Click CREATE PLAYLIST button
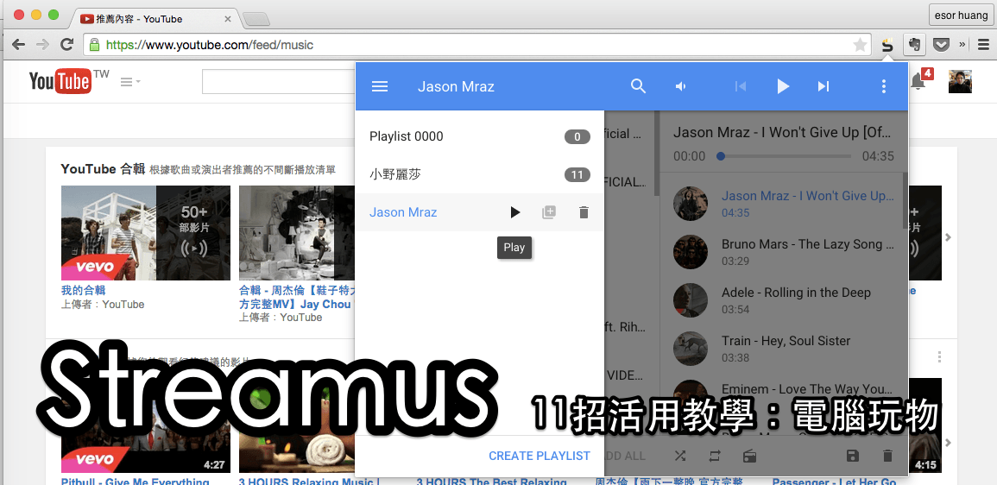Viewport: 997px width, 485px height. (x=540, y=456)
